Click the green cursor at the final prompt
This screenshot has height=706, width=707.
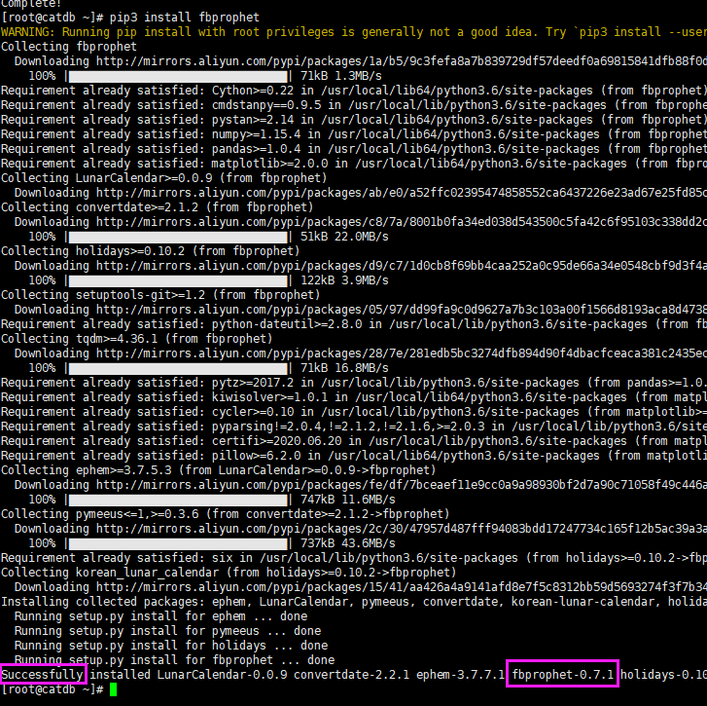pyautogui.click(x=113, y=689)
